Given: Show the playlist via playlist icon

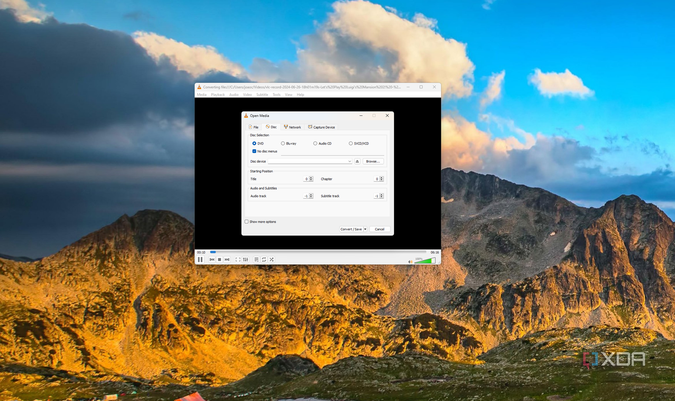Looking at the screenshot, I should click(x=256, y=259).
